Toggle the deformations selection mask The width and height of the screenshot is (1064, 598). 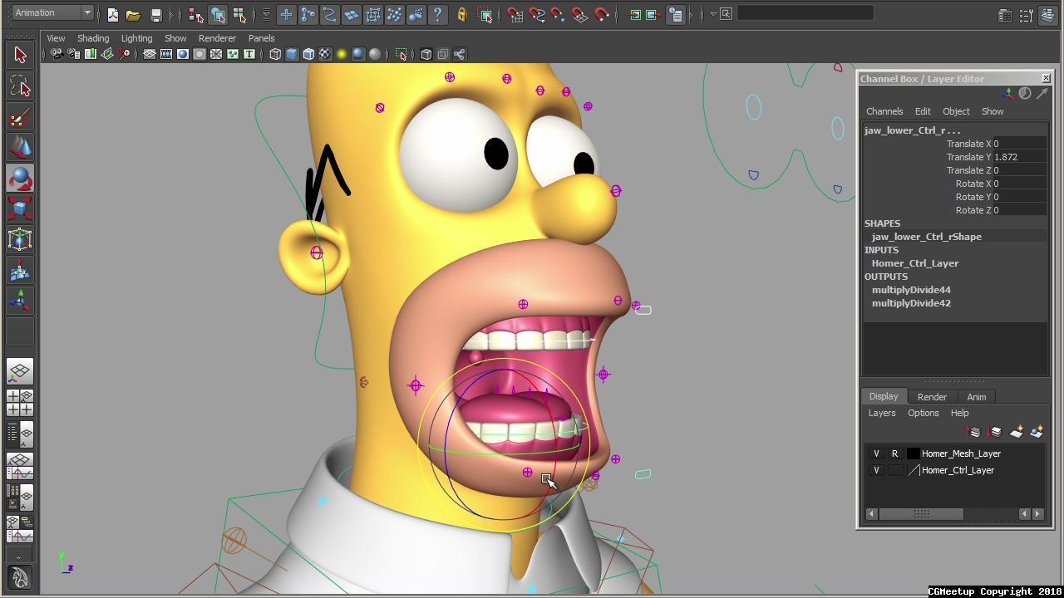point(372,15)
